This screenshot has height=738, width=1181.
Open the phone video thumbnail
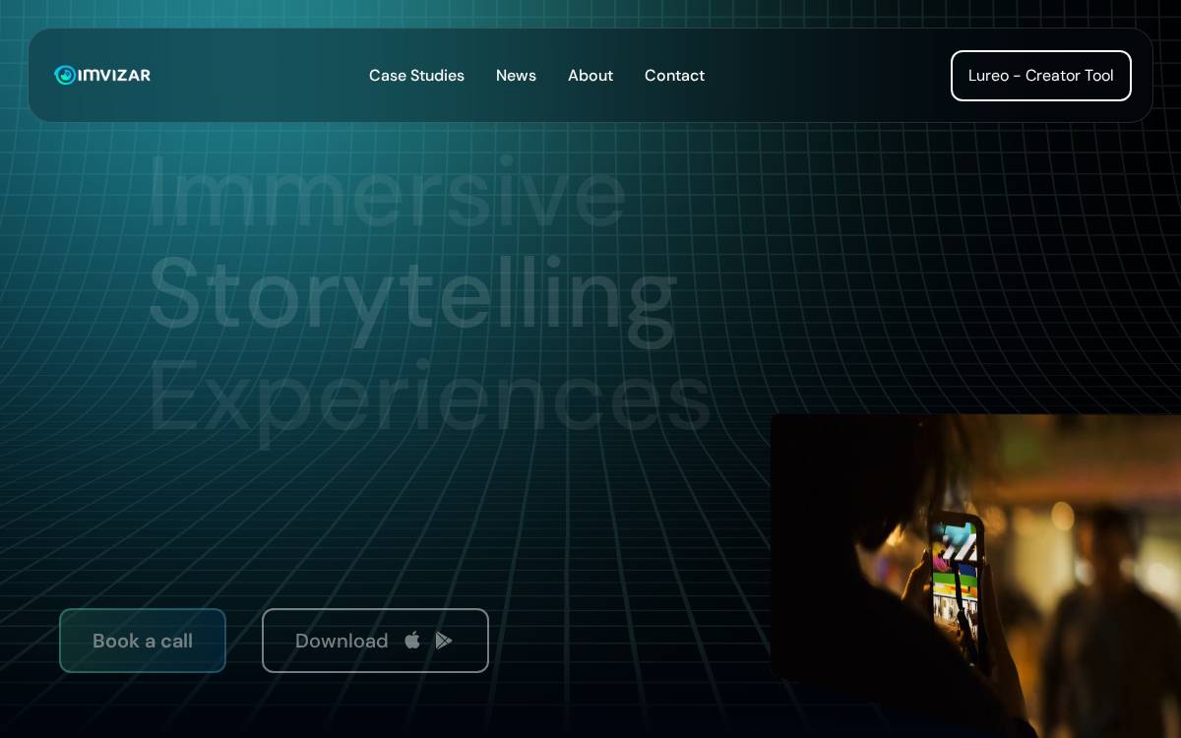[x=975, y=576]
